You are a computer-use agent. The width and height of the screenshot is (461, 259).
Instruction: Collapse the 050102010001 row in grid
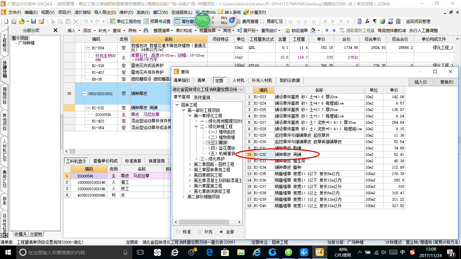[85, 93]
